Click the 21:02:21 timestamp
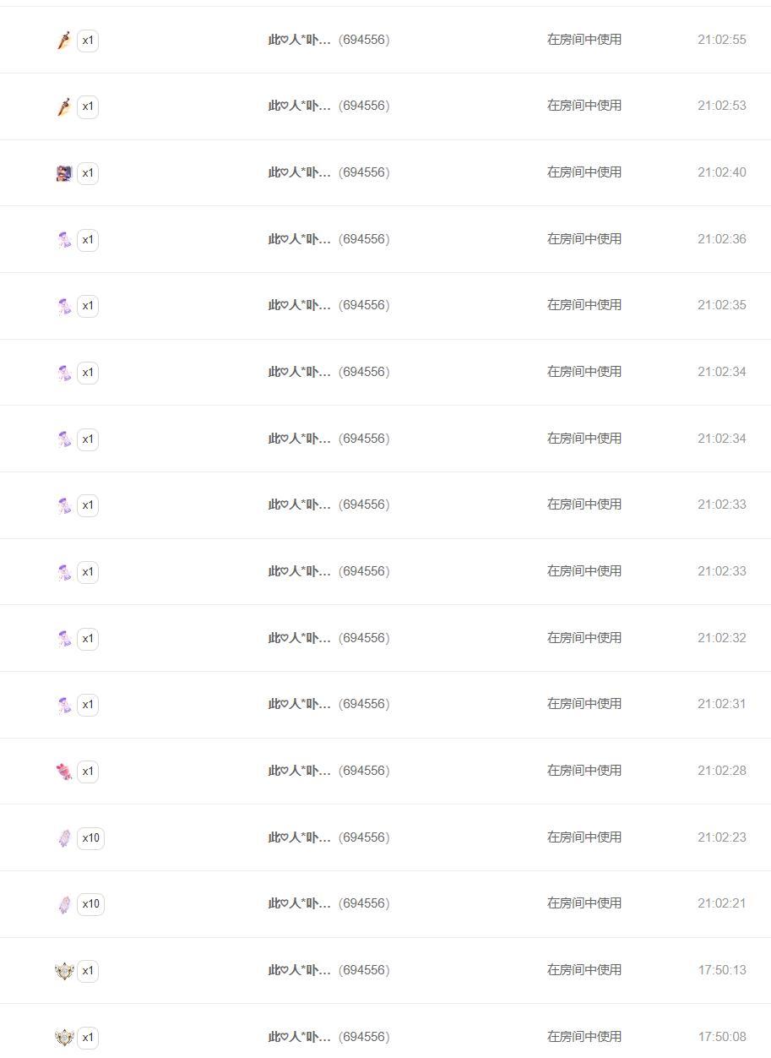771x1058 pixels. pos(722,903)
